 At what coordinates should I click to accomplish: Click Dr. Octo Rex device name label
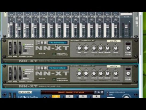(x=25, y=92)
